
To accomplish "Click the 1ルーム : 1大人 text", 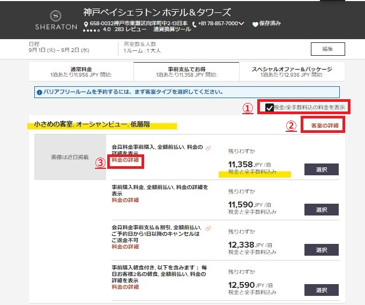I will (x=142, y=50).
